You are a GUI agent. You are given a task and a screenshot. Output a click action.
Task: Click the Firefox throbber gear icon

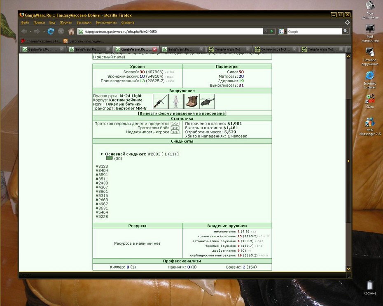347,23
